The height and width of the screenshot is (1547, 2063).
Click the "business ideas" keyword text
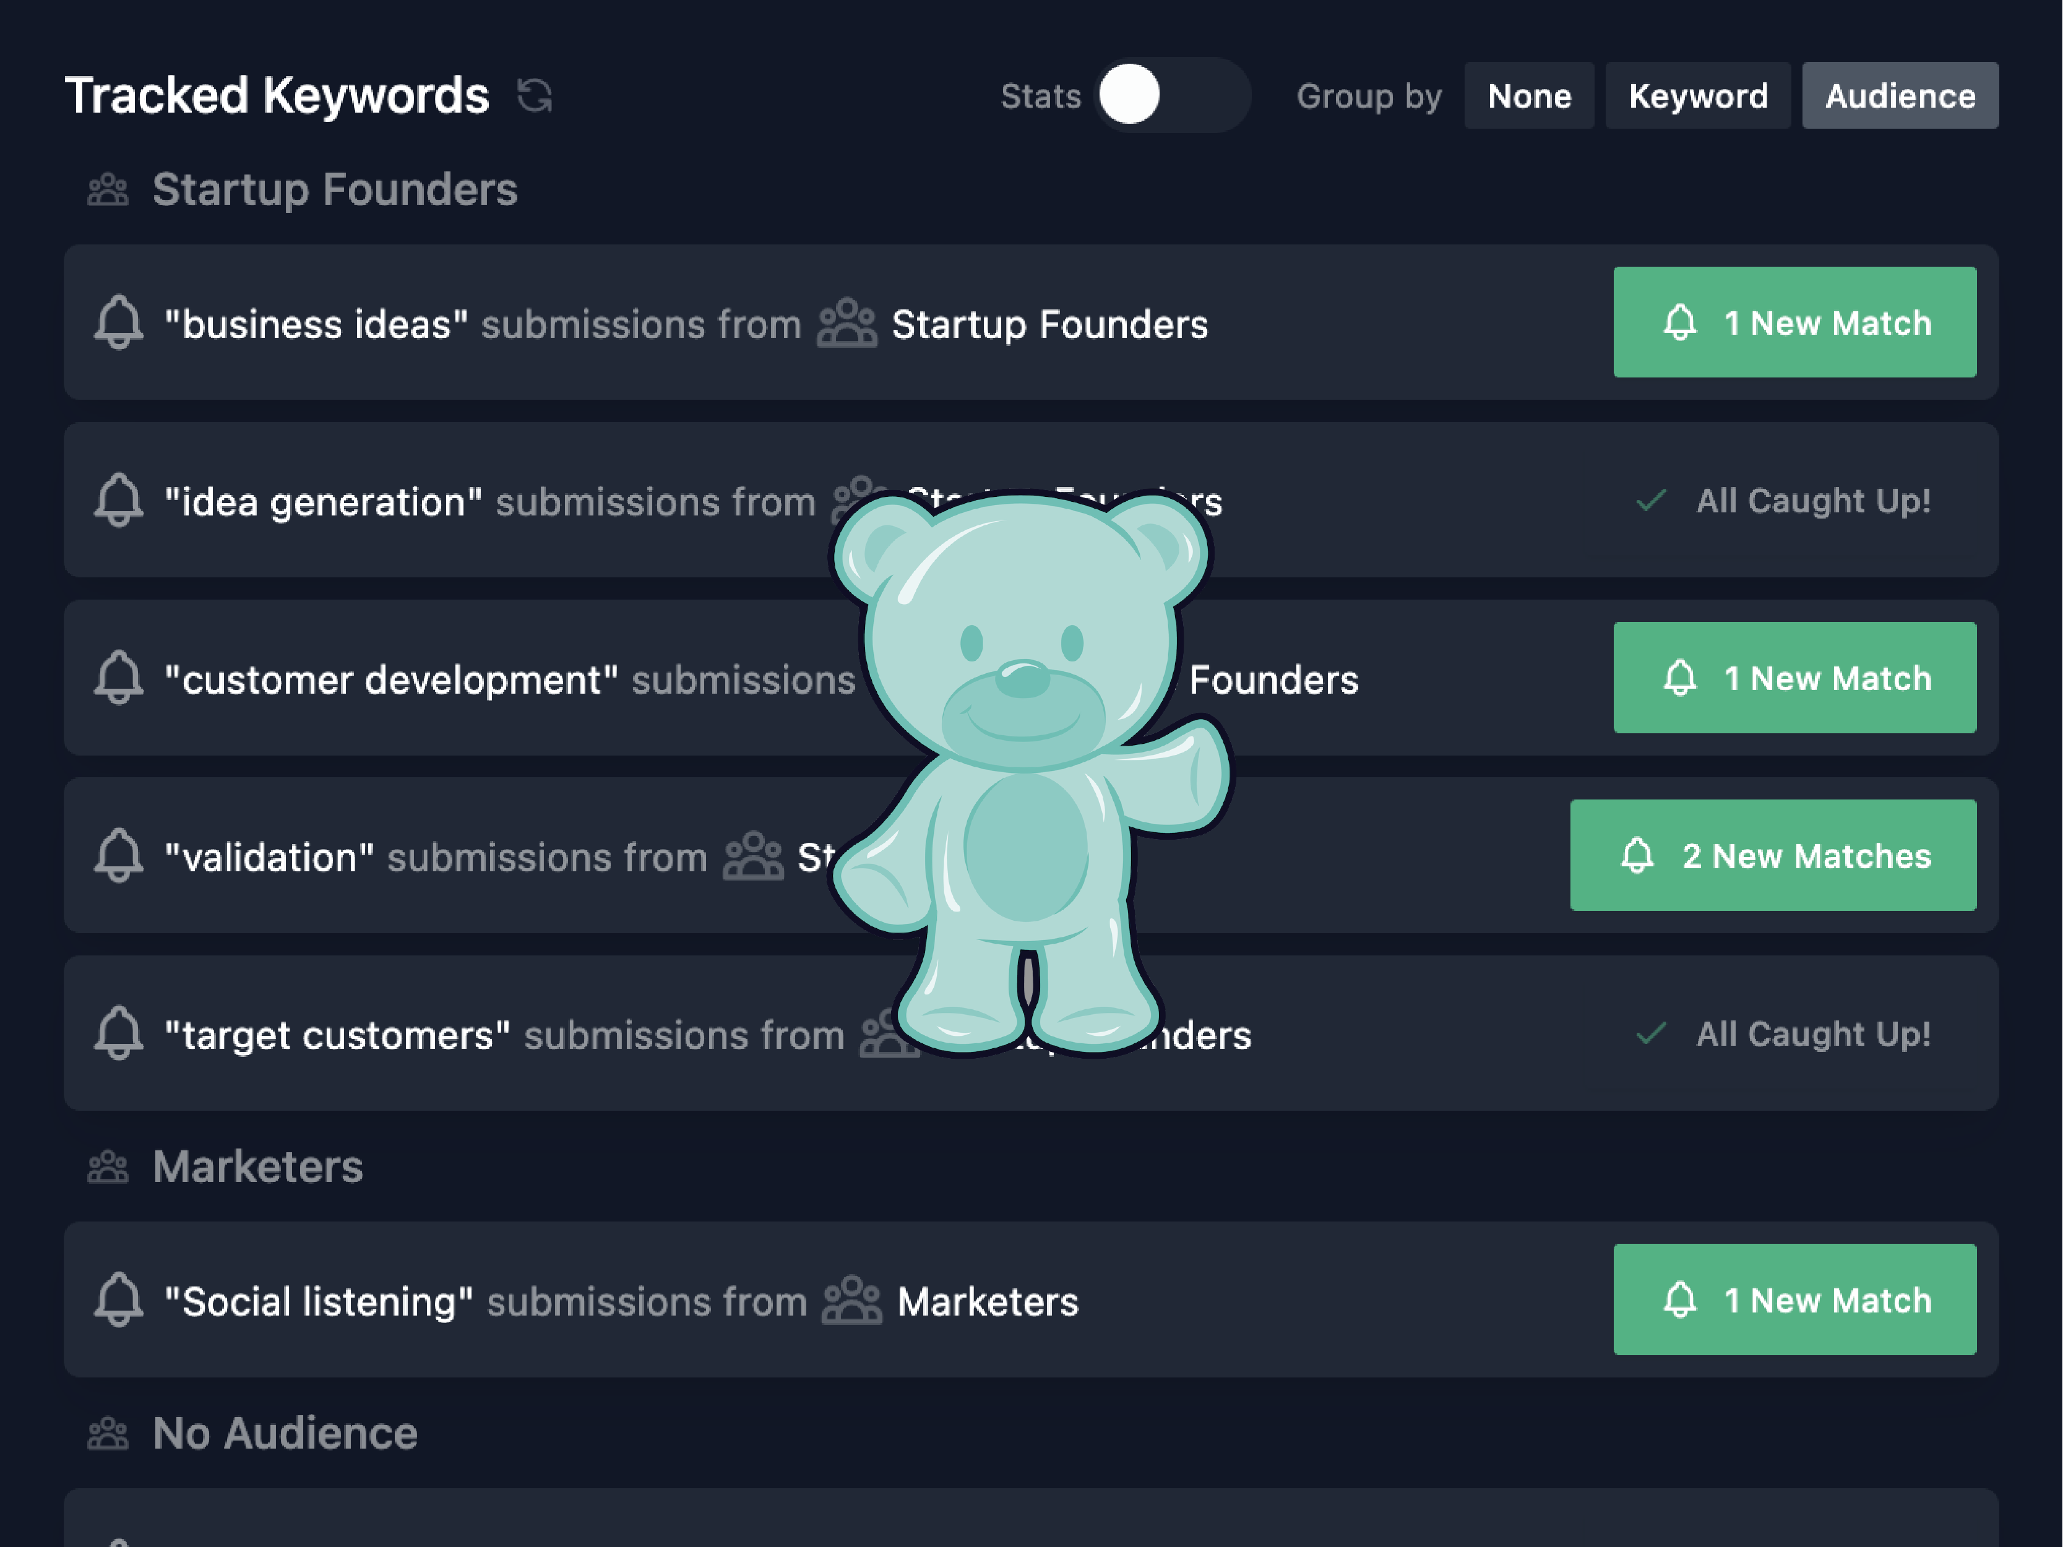click(316, 324)
